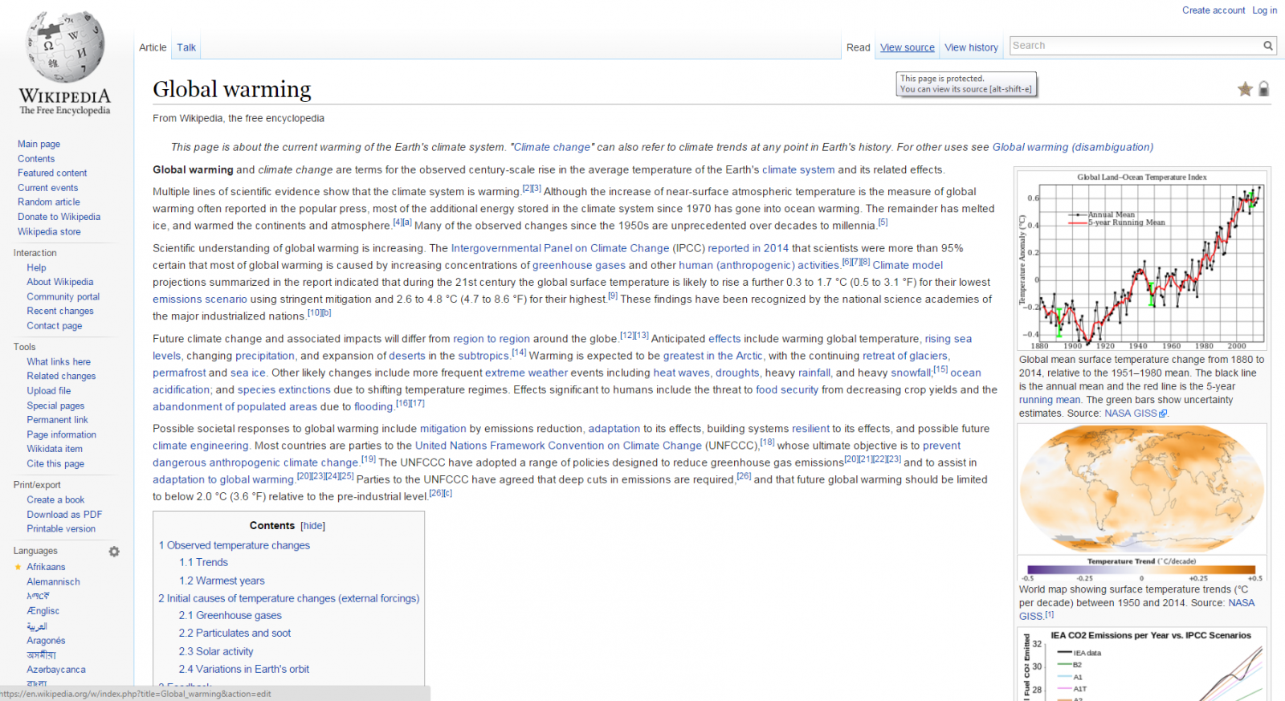
Task: Open Recent changes in the sidebar
Action: tap(60, 312)
